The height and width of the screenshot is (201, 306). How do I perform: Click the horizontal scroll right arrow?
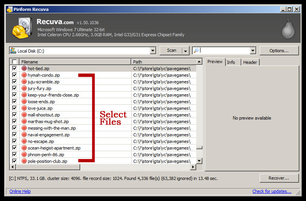coord(193,167)
